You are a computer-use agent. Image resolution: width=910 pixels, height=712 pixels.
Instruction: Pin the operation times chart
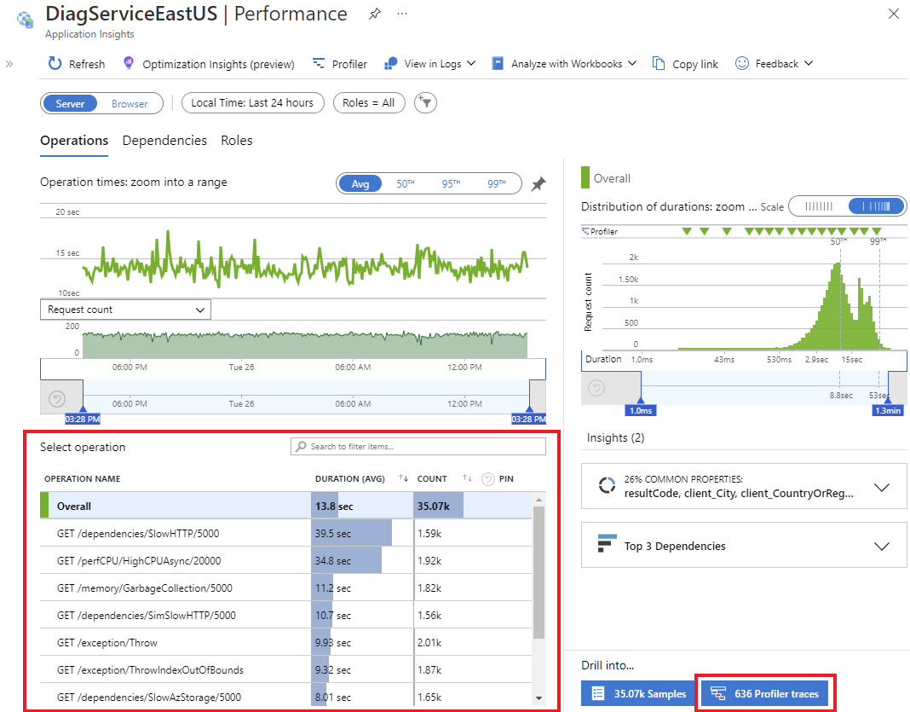click(539, 184)
